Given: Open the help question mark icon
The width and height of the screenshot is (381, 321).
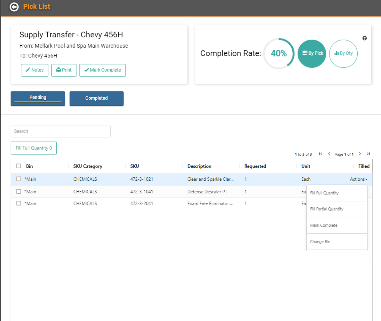Looking at the screenshot, I should point(365,38).
